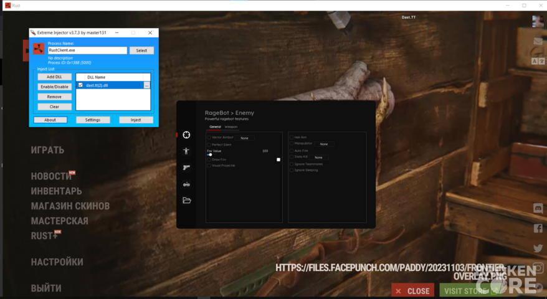The width and height of the screenshot is (547, 299).
Task: Open Settings in Extreme Injector
Action: (x=93, y=120)
